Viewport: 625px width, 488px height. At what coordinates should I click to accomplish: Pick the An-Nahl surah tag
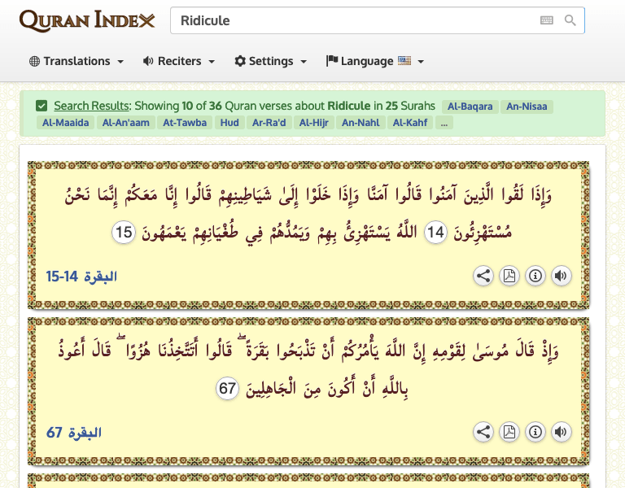361,123
